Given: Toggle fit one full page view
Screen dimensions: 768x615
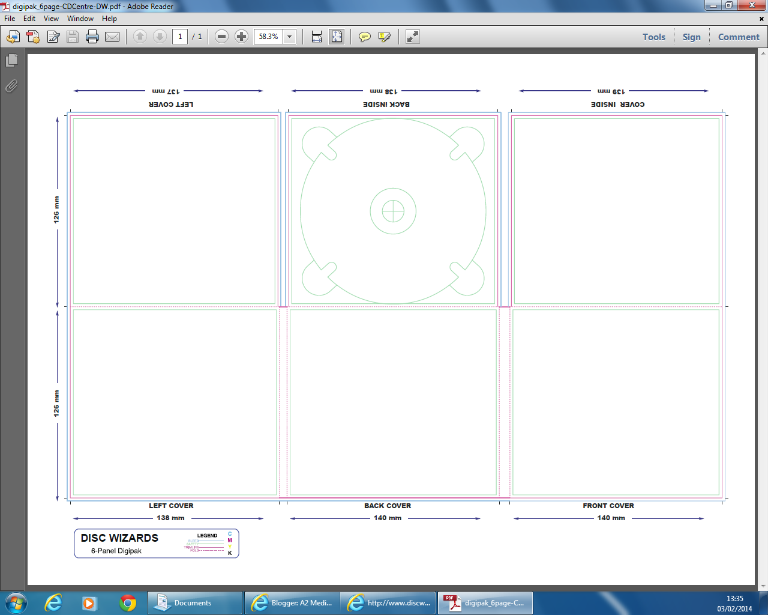Looking at the screenshot, I should pos(337,37).
